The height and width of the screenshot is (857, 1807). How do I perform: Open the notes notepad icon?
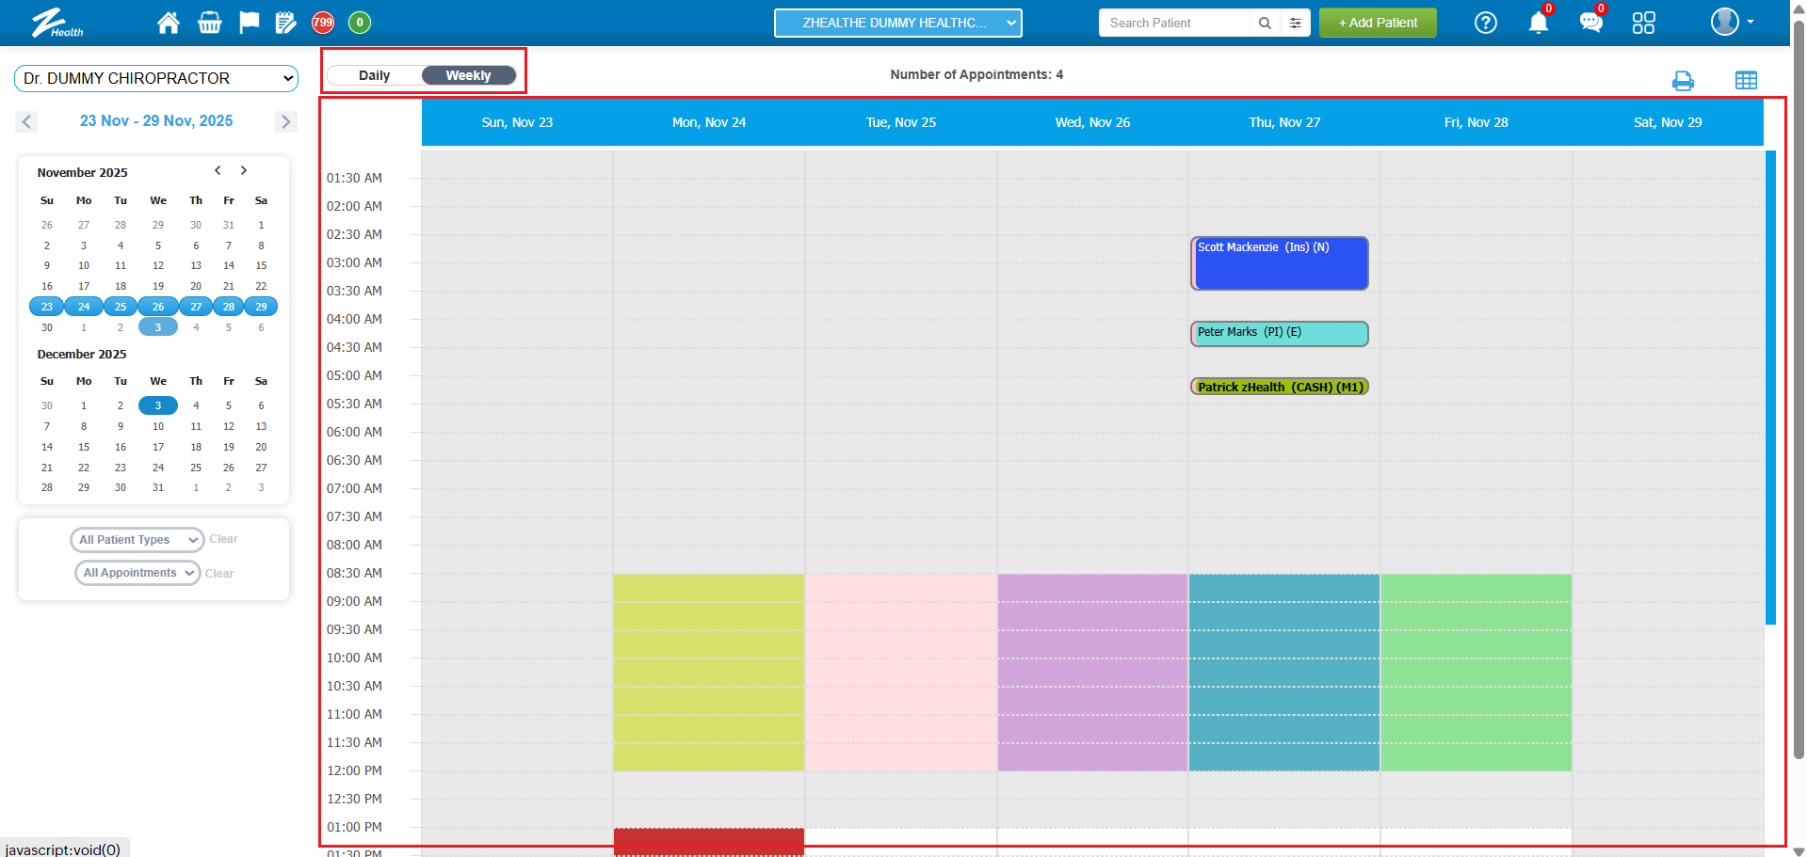pyautogui.click(x=285, y=23)
